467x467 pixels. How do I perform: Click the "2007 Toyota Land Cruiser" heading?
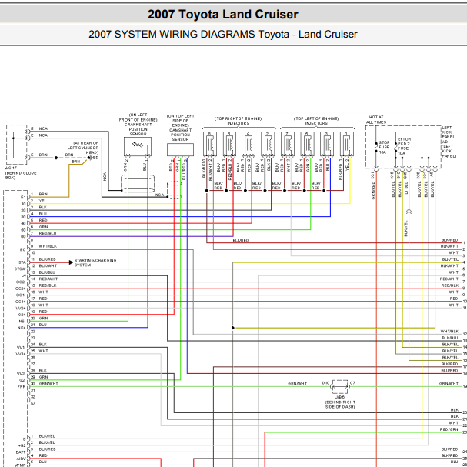pos(223,15)
